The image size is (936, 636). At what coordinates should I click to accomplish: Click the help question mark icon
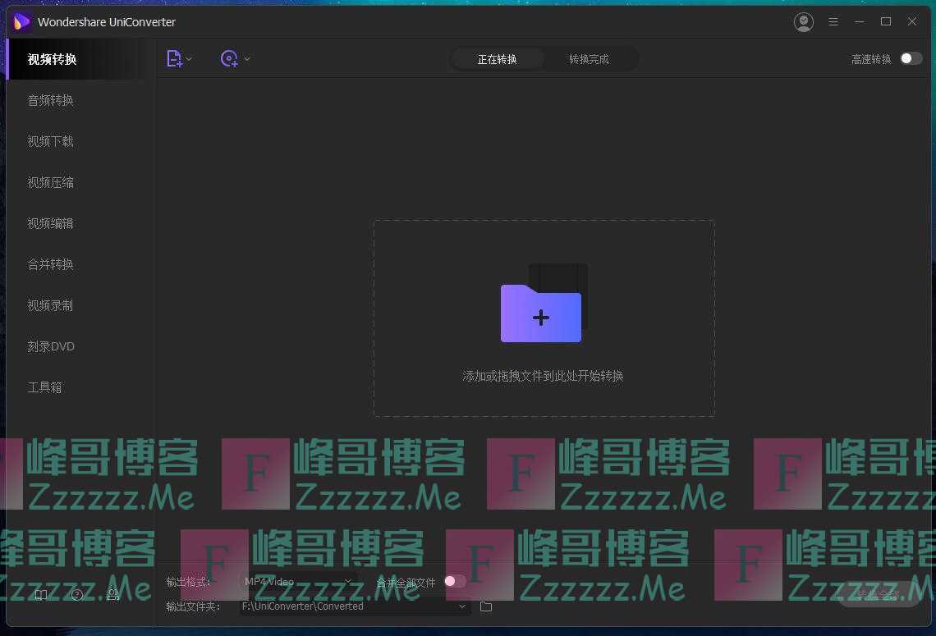click(77, 594)
